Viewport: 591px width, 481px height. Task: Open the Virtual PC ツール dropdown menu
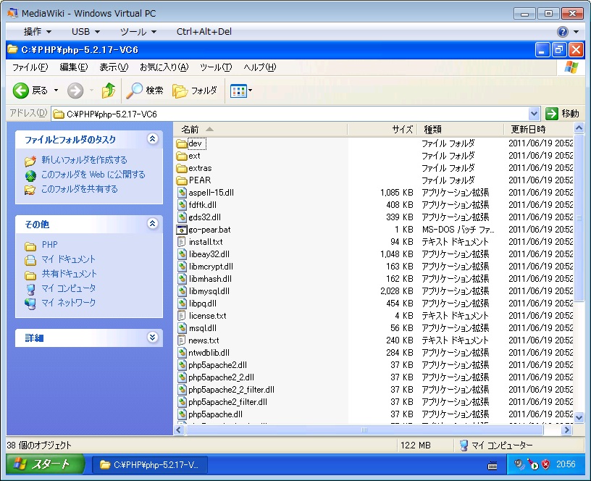click(138, 32)
